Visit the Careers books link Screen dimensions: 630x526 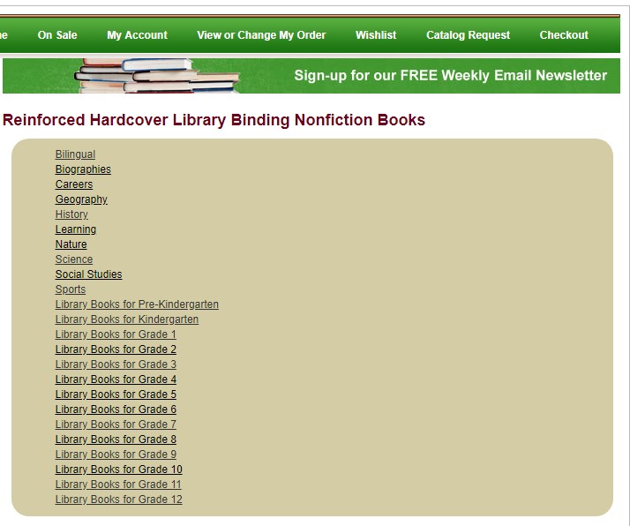pos(74,184)
